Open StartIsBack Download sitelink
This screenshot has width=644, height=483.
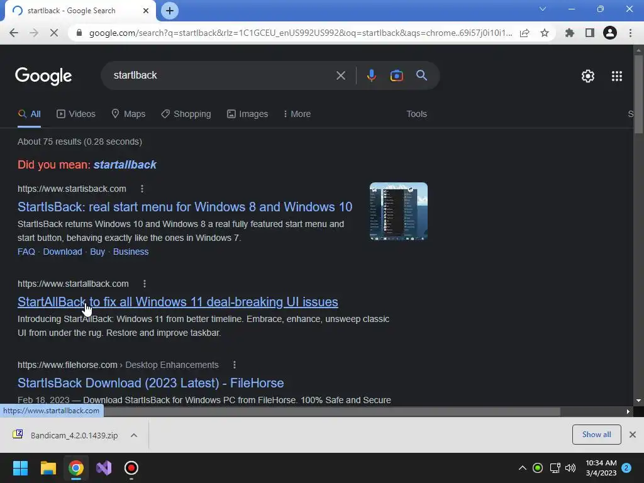(x=62, y=252)
